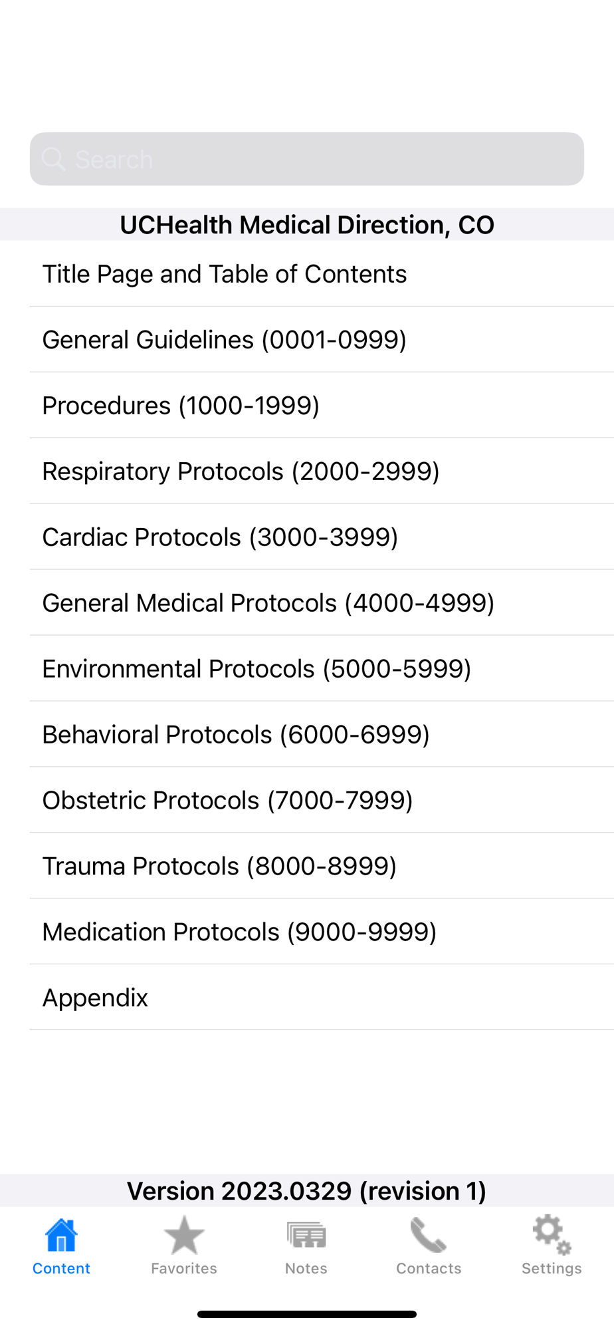Open Title Page and Table of Contents
614x1330 pixels.
point(225,274)
